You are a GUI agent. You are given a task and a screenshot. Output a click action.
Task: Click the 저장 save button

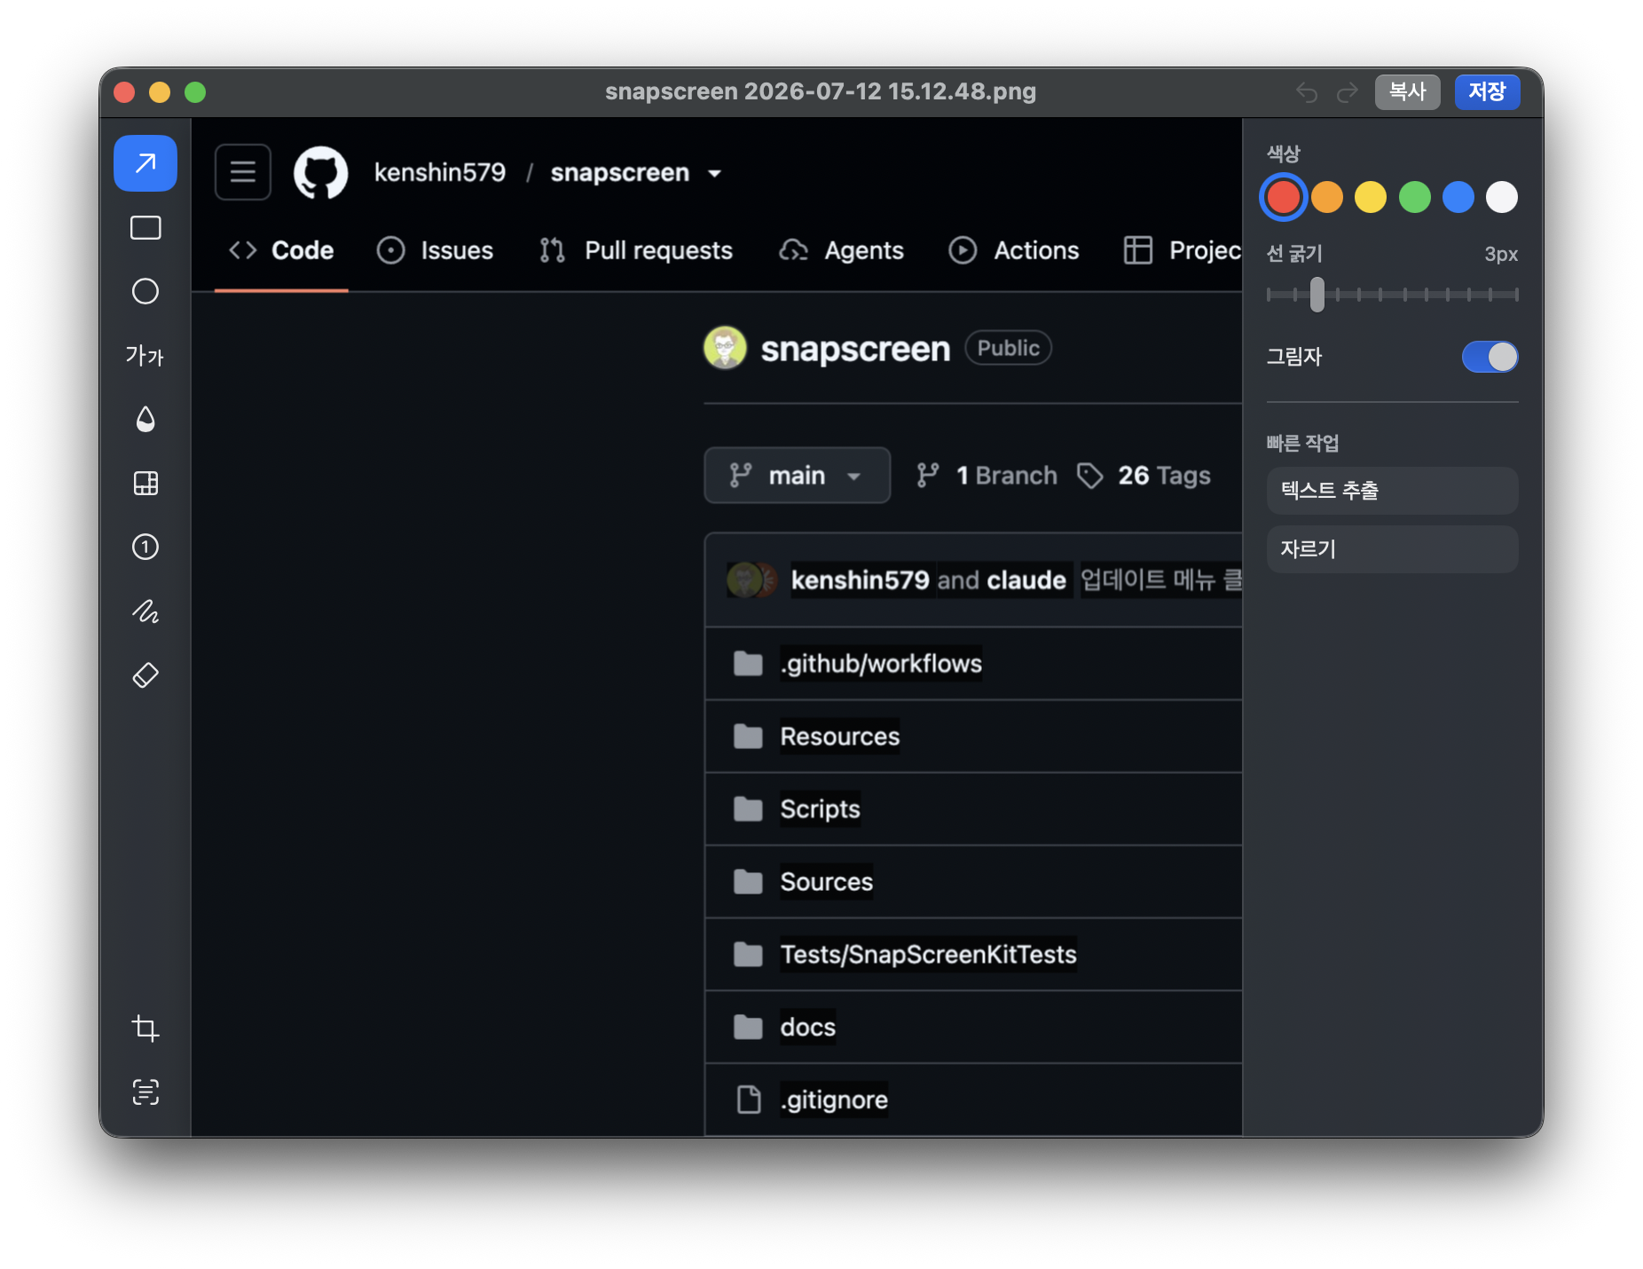point(1487,91)
